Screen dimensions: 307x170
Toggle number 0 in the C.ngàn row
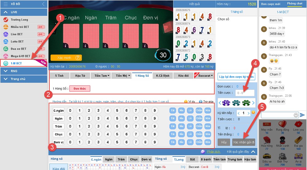pos(70,110)
